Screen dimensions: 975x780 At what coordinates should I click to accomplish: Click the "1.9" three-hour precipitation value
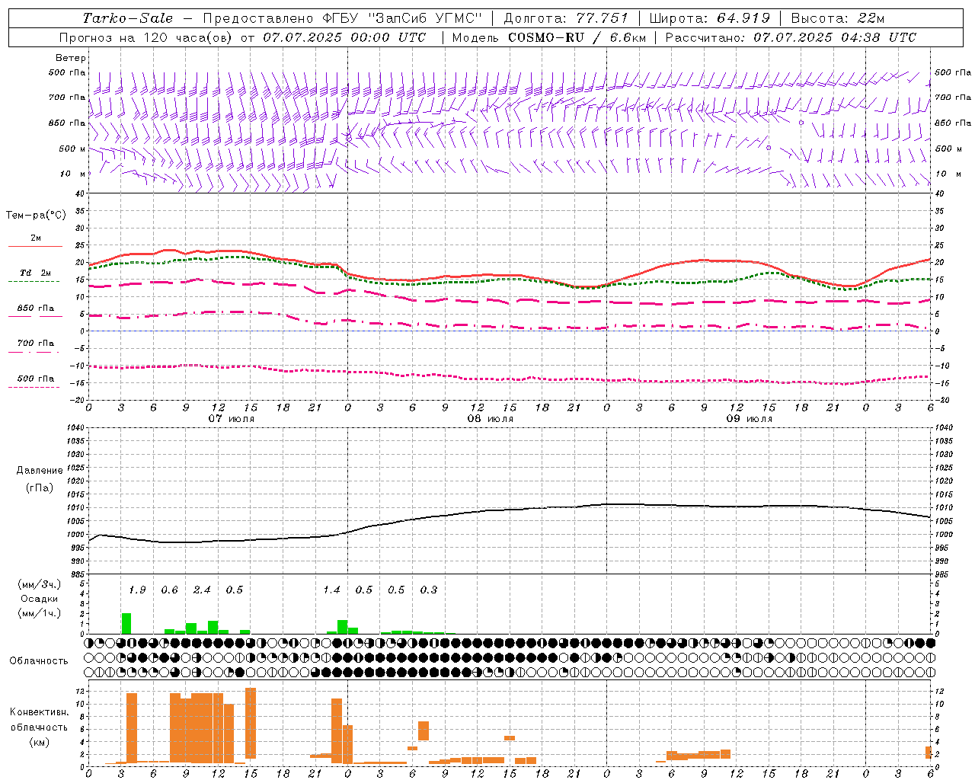137,590
